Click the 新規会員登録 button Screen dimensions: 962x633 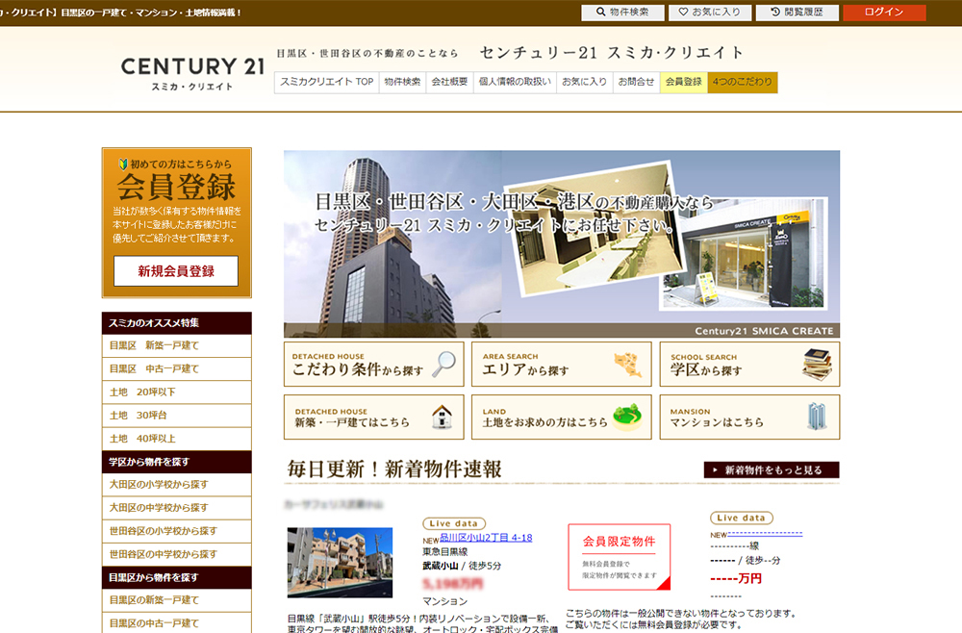[176, 271]
